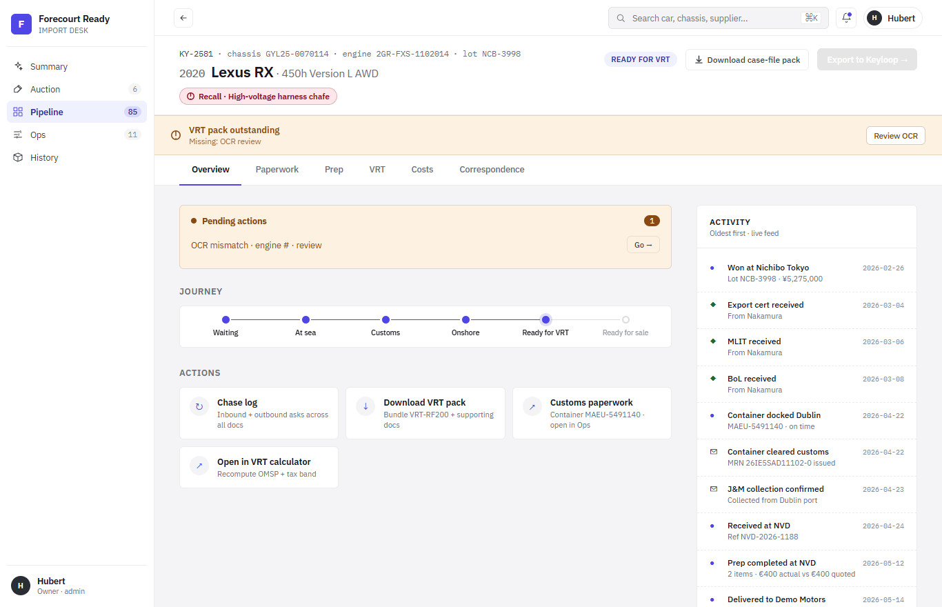Open the Auction sidebar item
Image resolution: width=942 pixels, height=607 pixels.
[x=77, y=89]
